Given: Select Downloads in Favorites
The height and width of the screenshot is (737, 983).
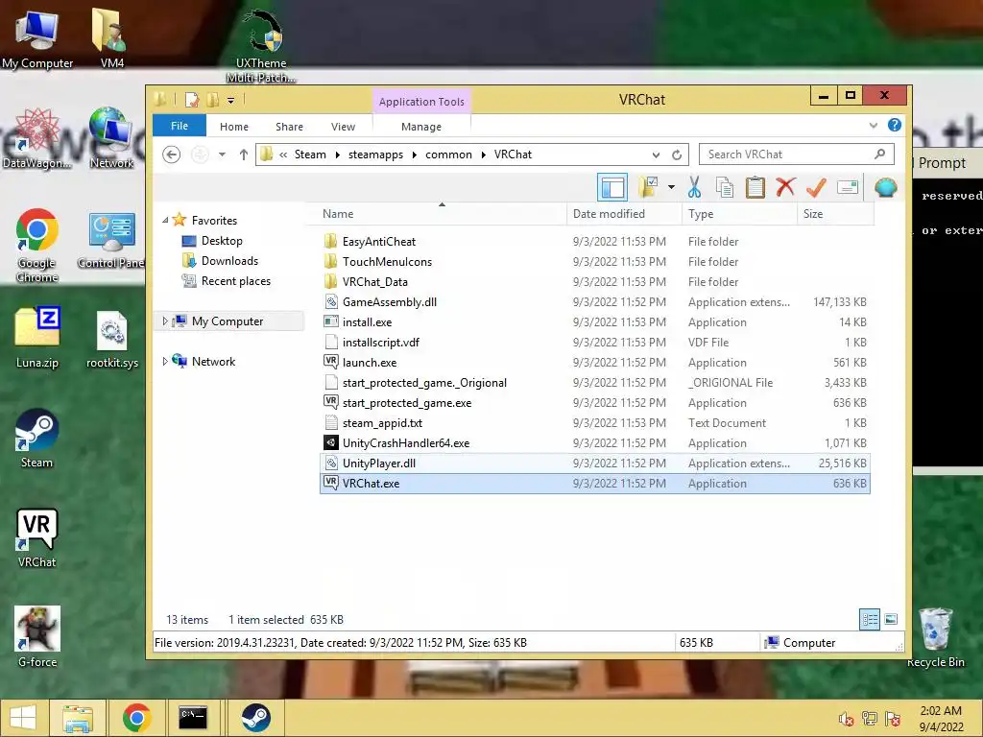Looking at the screenshot, I should (x=229, y=261).
